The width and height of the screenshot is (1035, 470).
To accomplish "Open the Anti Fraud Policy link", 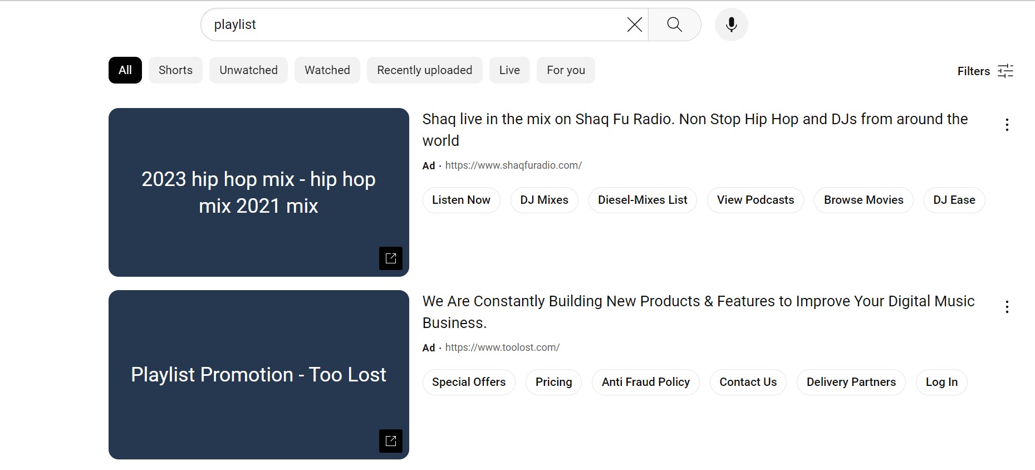I will (x=646, y=382).
